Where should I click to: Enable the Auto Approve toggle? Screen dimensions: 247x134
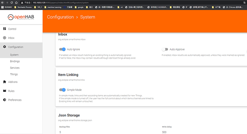[x=165, y=49]
